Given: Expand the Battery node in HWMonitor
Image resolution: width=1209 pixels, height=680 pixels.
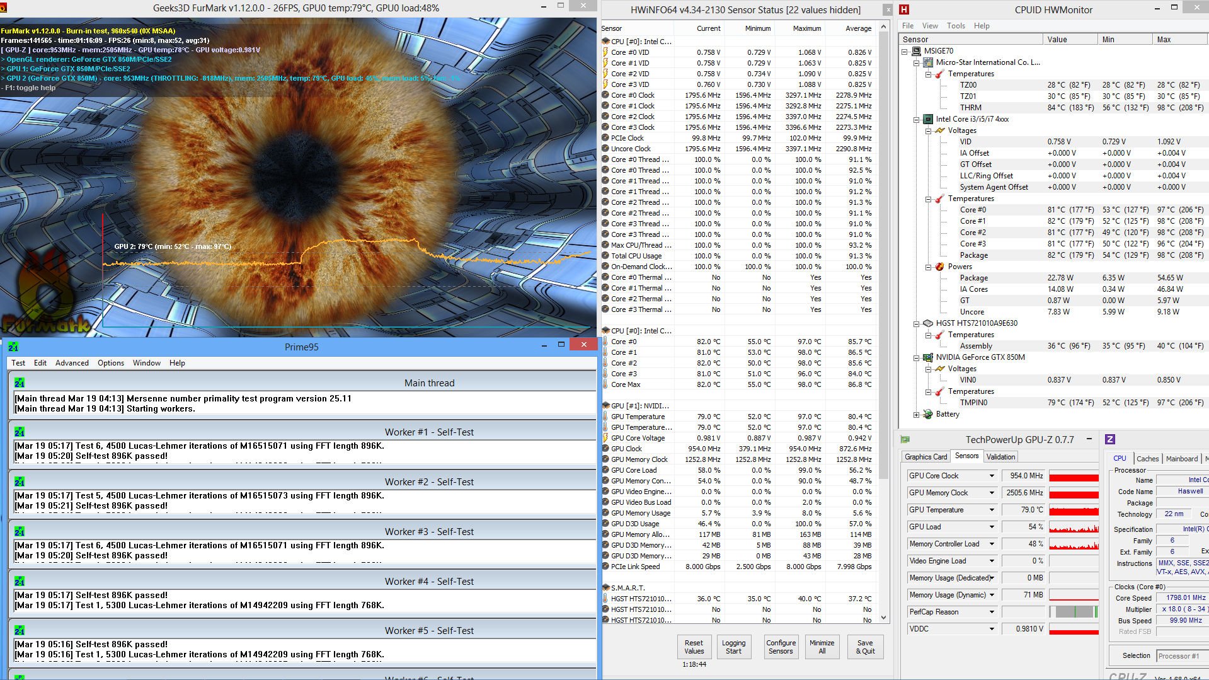Looking at the screenshot, I should pos(916,414).
